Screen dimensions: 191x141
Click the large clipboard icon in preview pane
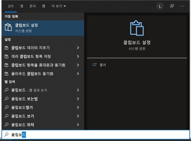[137, 28]
